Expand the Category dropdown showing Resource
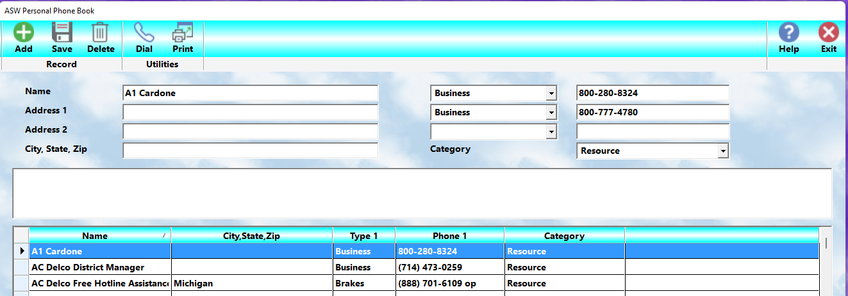848x296 pixels. (723, 151)
